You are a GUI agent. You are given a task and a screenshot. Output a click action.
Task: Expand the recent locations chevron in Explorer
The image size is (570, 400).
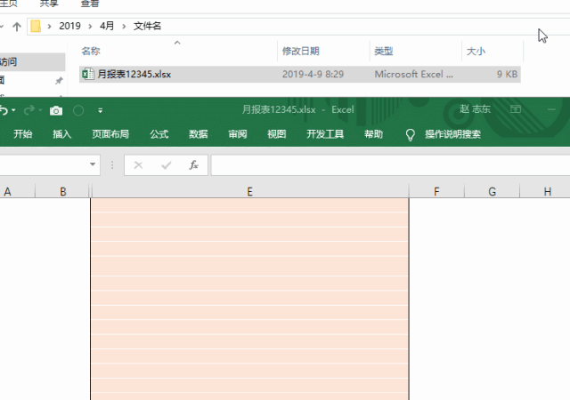click(3, 26)
